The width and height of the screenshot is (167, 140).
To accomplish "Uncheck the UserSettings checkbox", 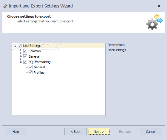I will tap(20, 46).
